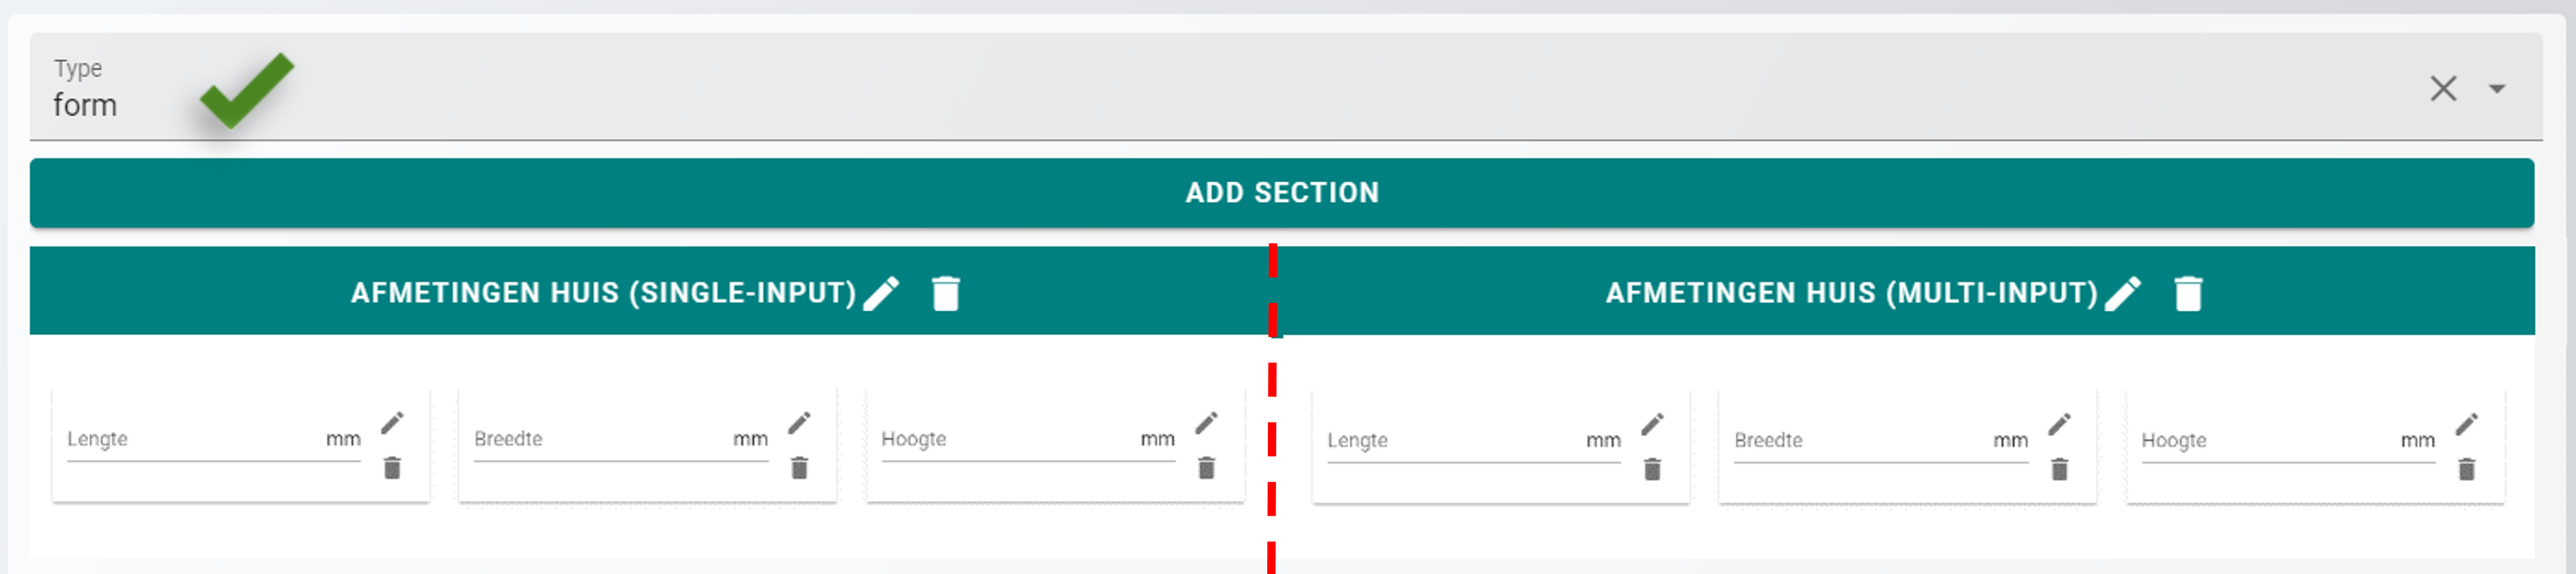Edit the Hoogte field in multi-input section
This screenshot has width=2576, height=574.
[x=2467, y=424]
